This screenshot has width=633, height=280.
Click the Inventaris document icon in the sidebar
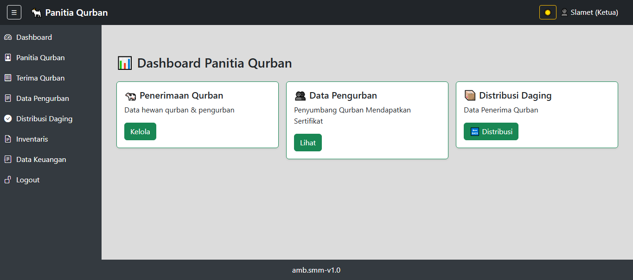coord(7,139)
